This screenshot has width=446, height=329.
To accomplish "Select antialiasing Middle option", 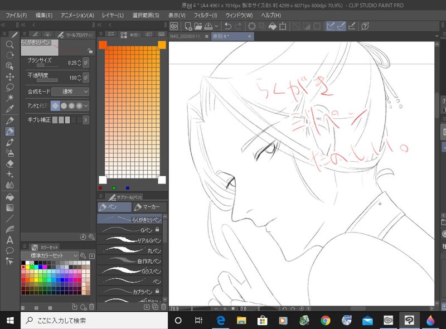I will point(71,106).
